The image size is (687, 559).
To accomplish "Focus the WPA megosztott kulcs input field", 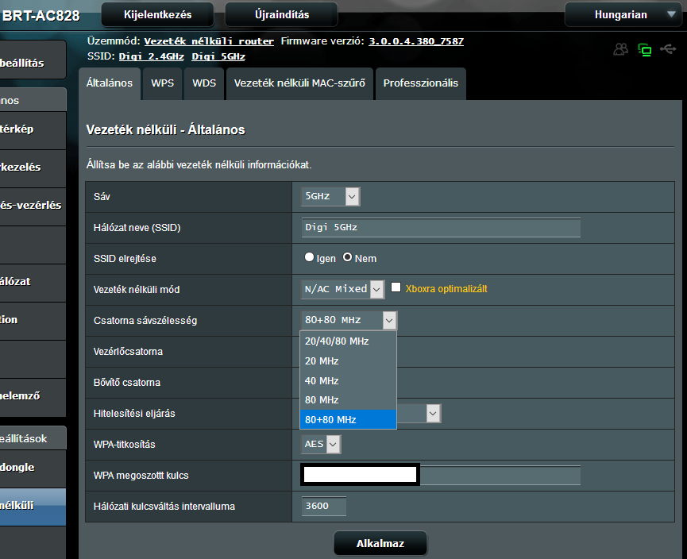I will point(442,476).
